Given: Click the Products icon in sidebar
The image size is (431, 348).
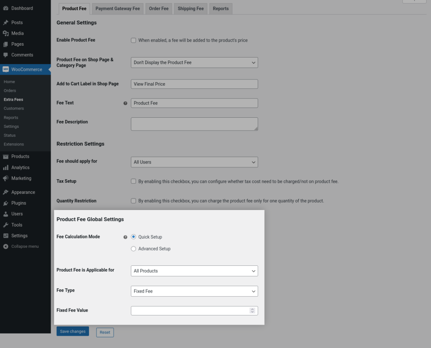Looking at the screenshot, I should click(x=6, y=156).
